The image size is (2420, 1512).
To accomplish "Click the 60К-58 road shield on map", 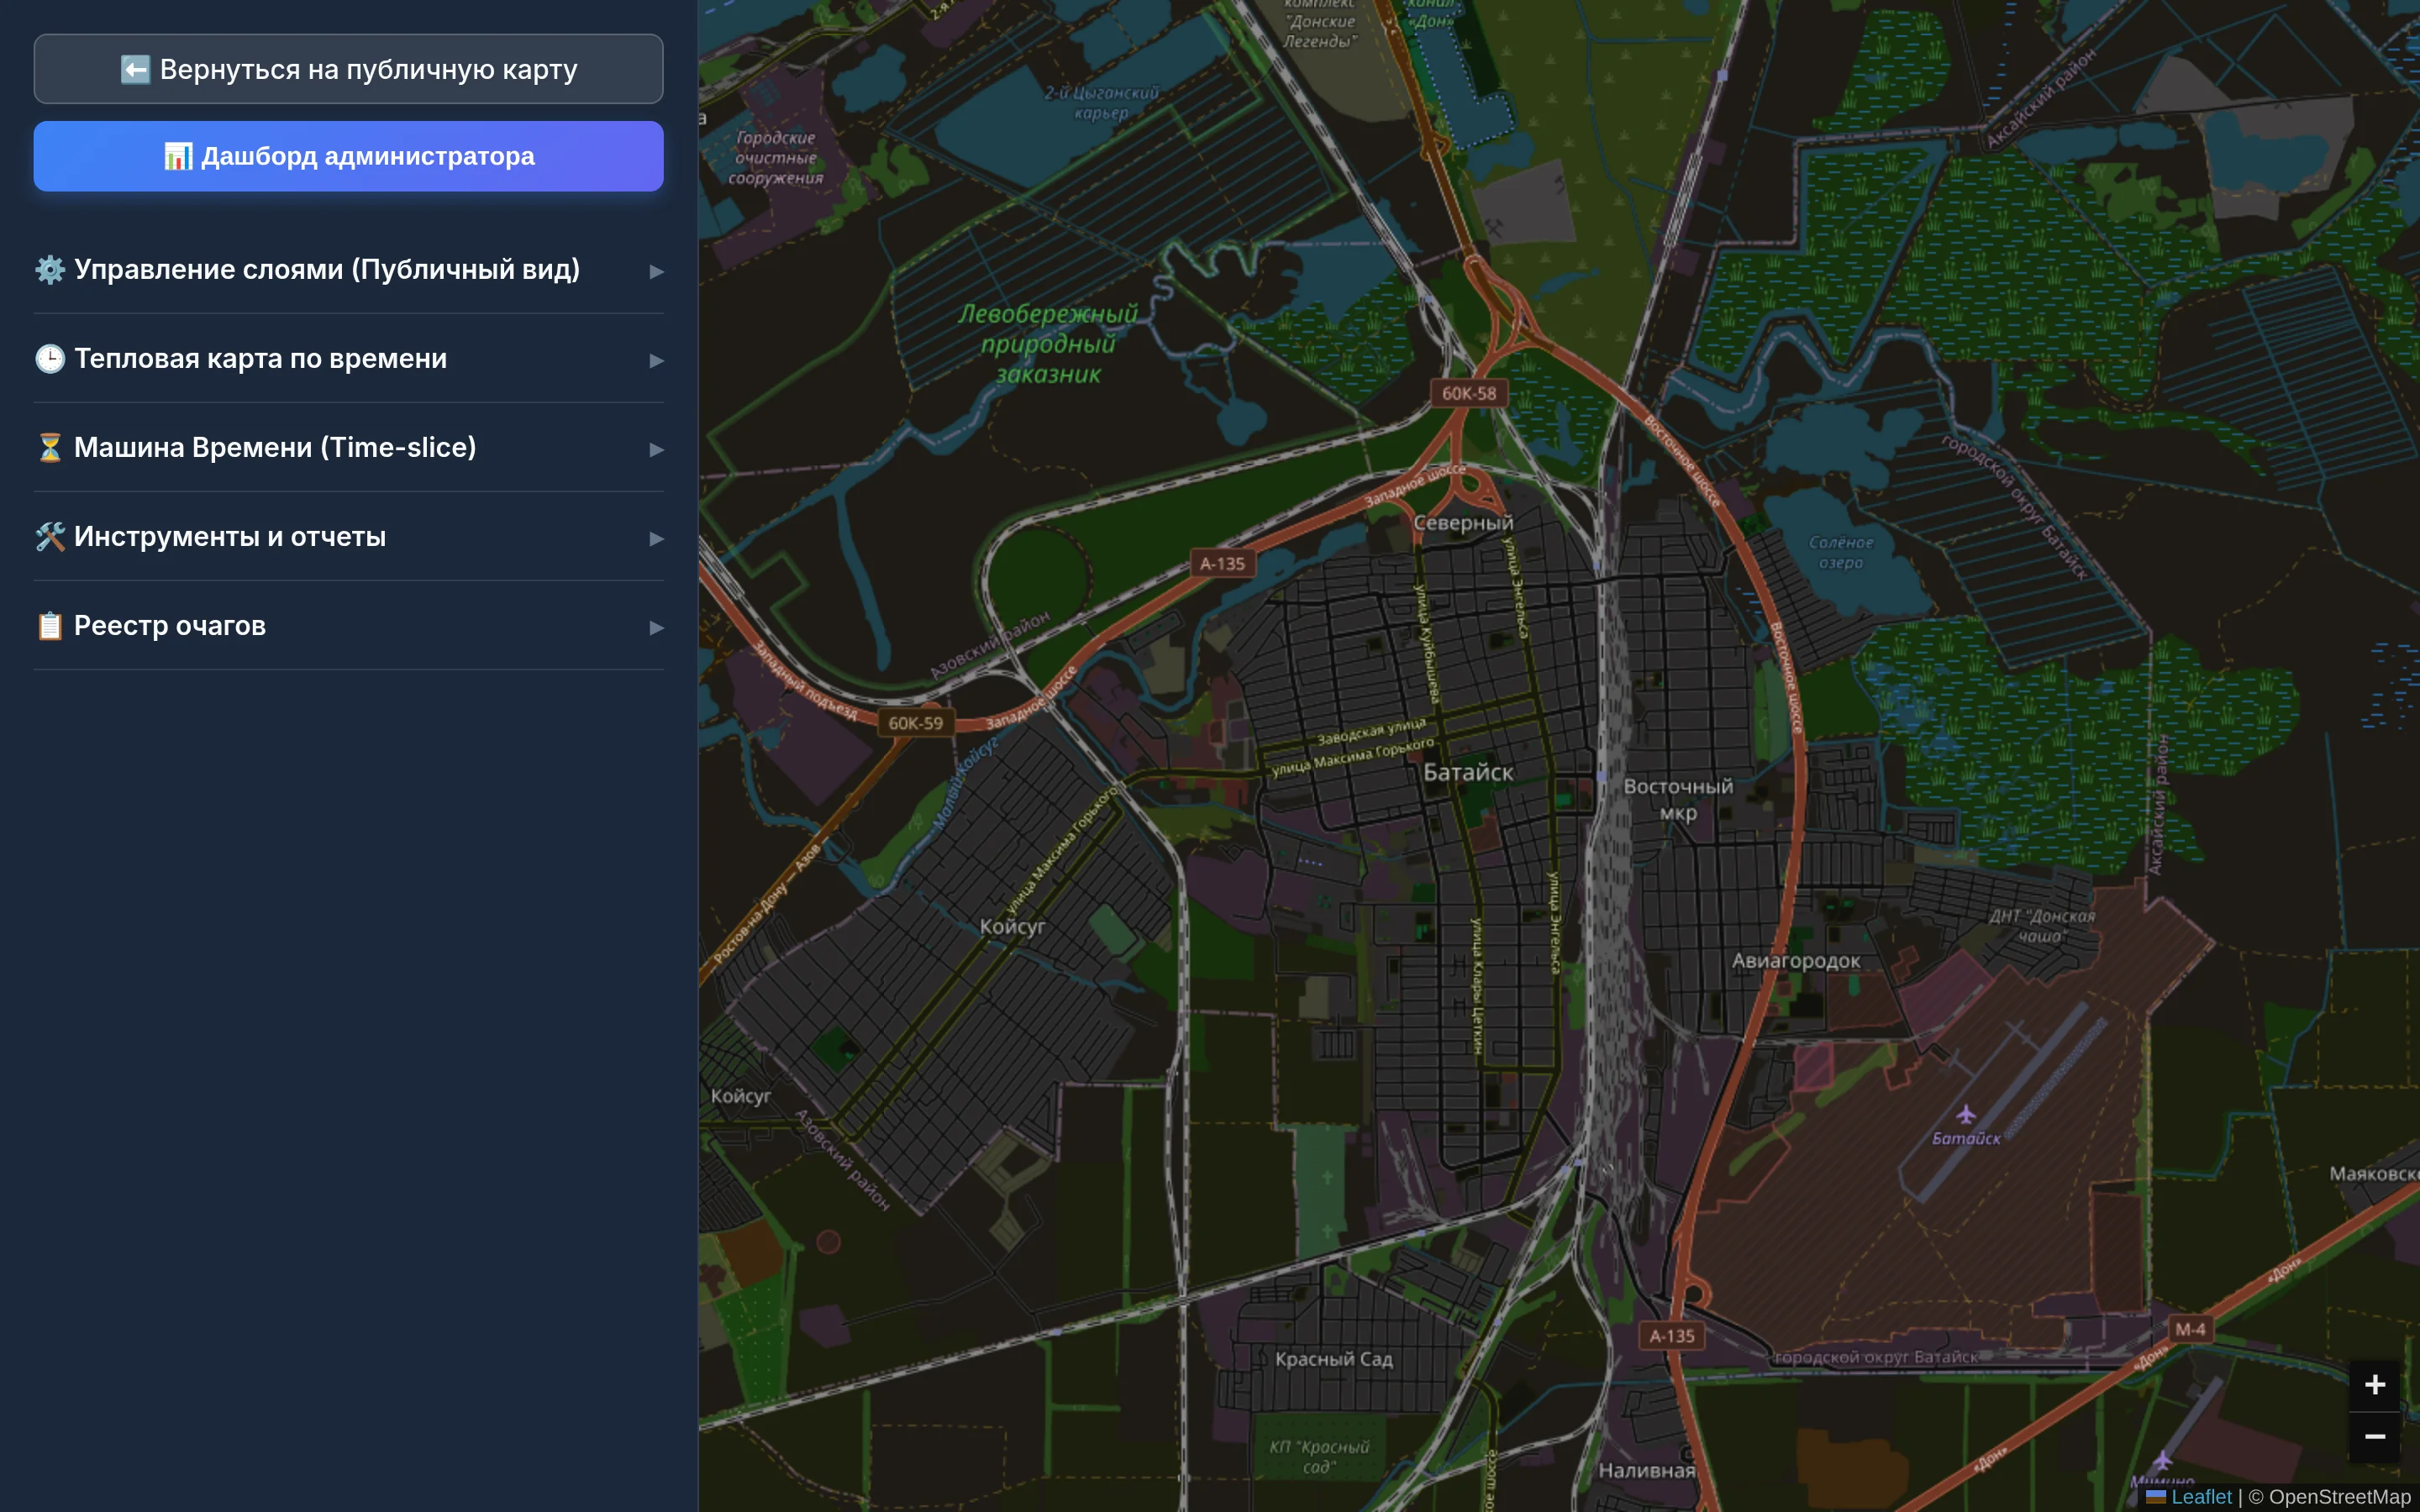I will tap(1469, 393).
